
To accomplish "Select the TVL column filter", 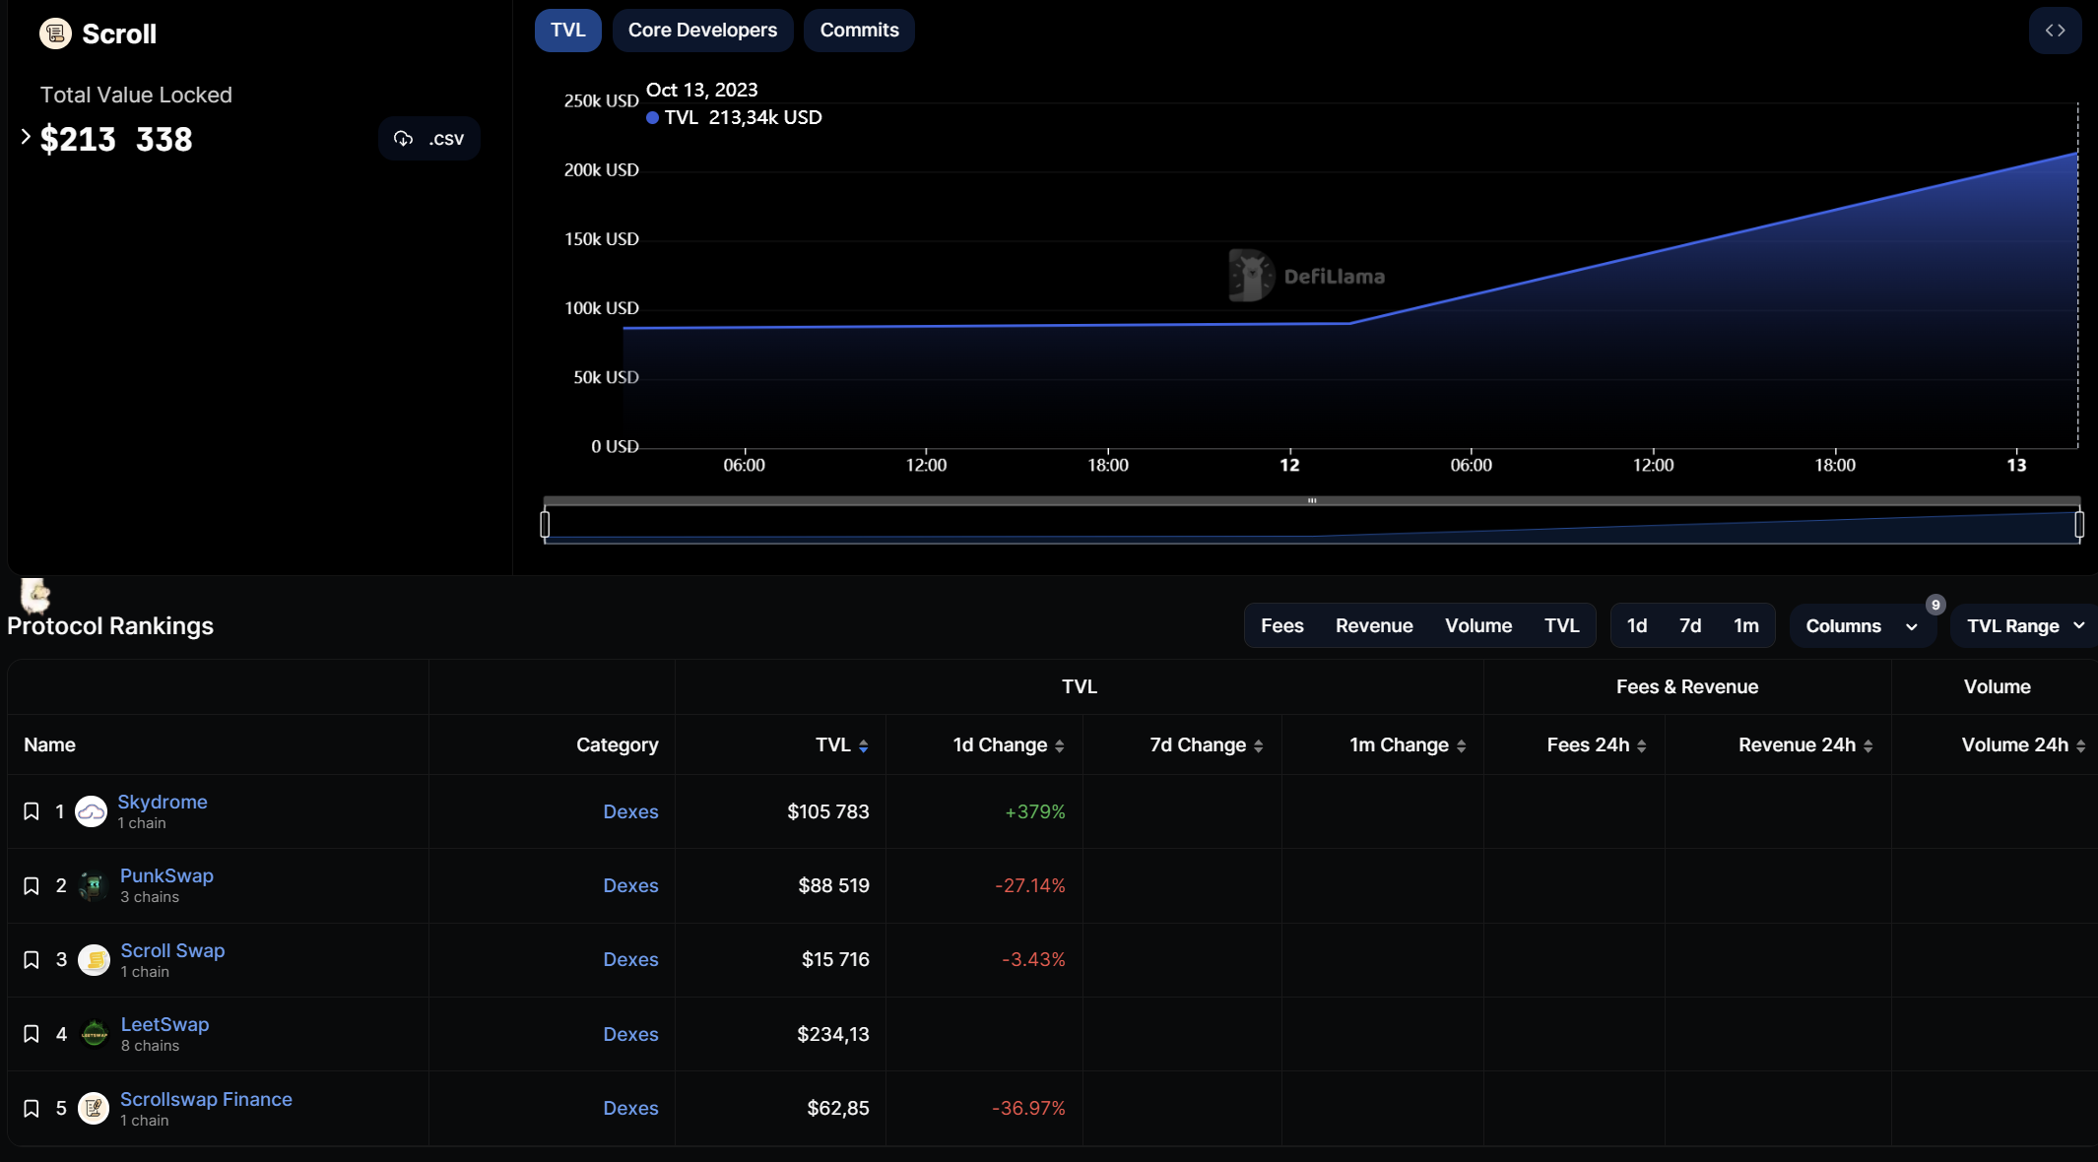I will click(1561, 626).
